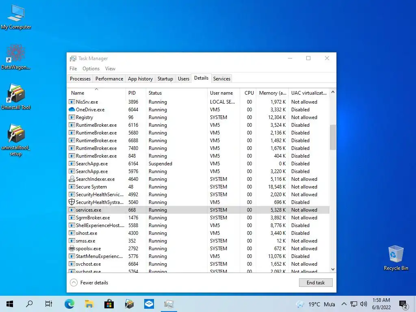
Task: Open the File menu
Action: coord(73,68)
